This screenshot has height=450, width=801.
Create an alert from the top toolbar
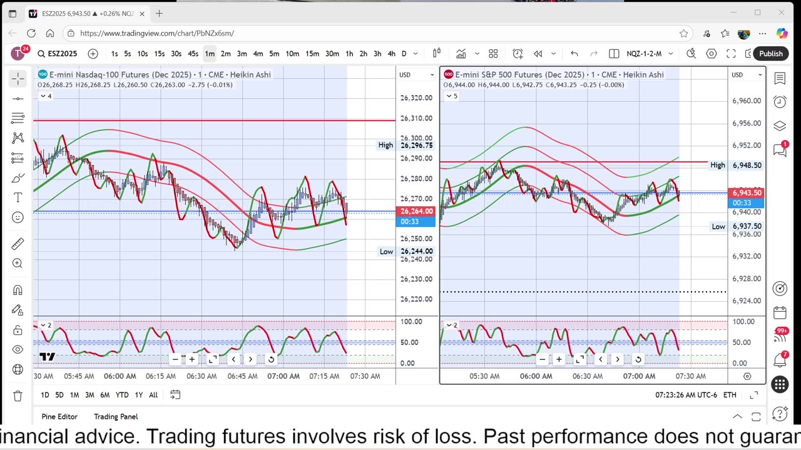pyautogui.click(x=518, y=54)
